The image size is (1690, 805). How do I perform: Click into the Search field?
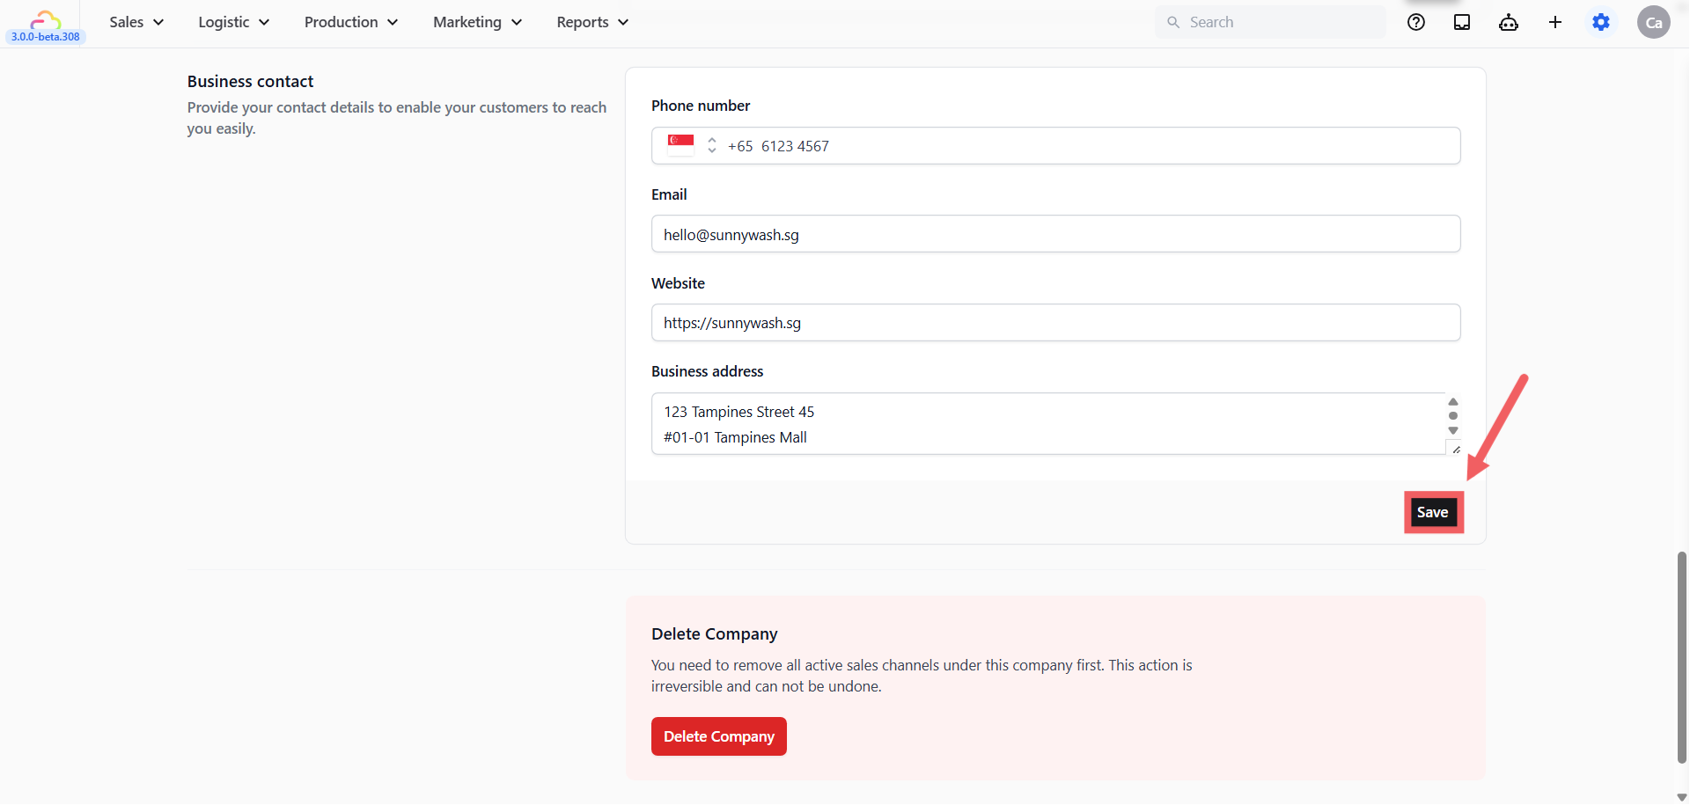pyautogui.click(x=1270, y=22)
